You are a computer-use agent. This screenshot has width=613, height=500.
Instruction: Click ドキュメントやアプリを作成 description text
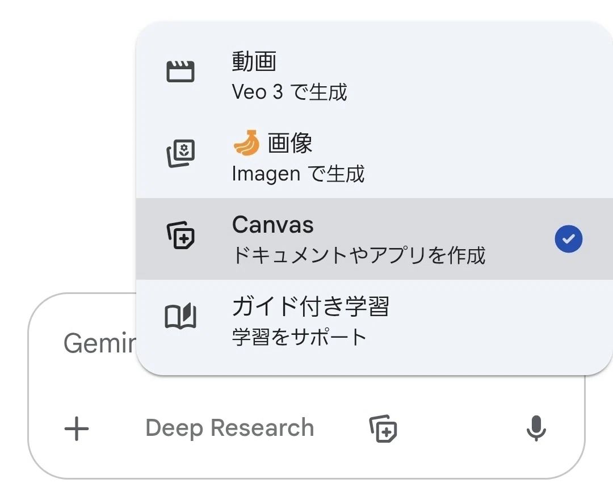point(359,255)
